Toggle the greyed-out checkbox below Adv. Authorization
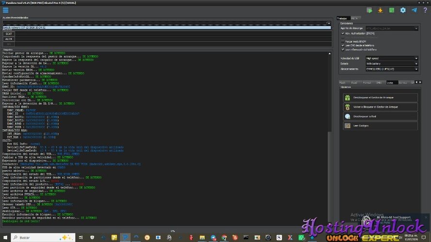This screenshot has height=242, width=431. click(x=343, y=38)
